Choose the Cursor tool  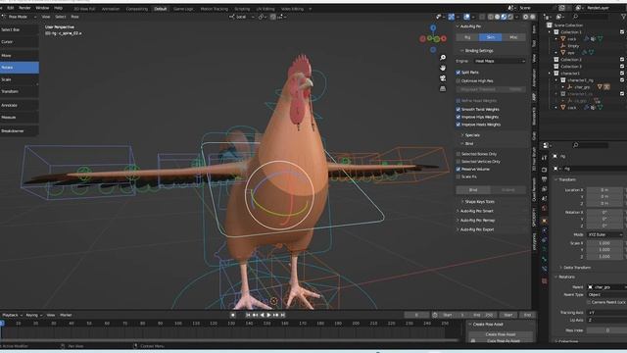point(20,41)
